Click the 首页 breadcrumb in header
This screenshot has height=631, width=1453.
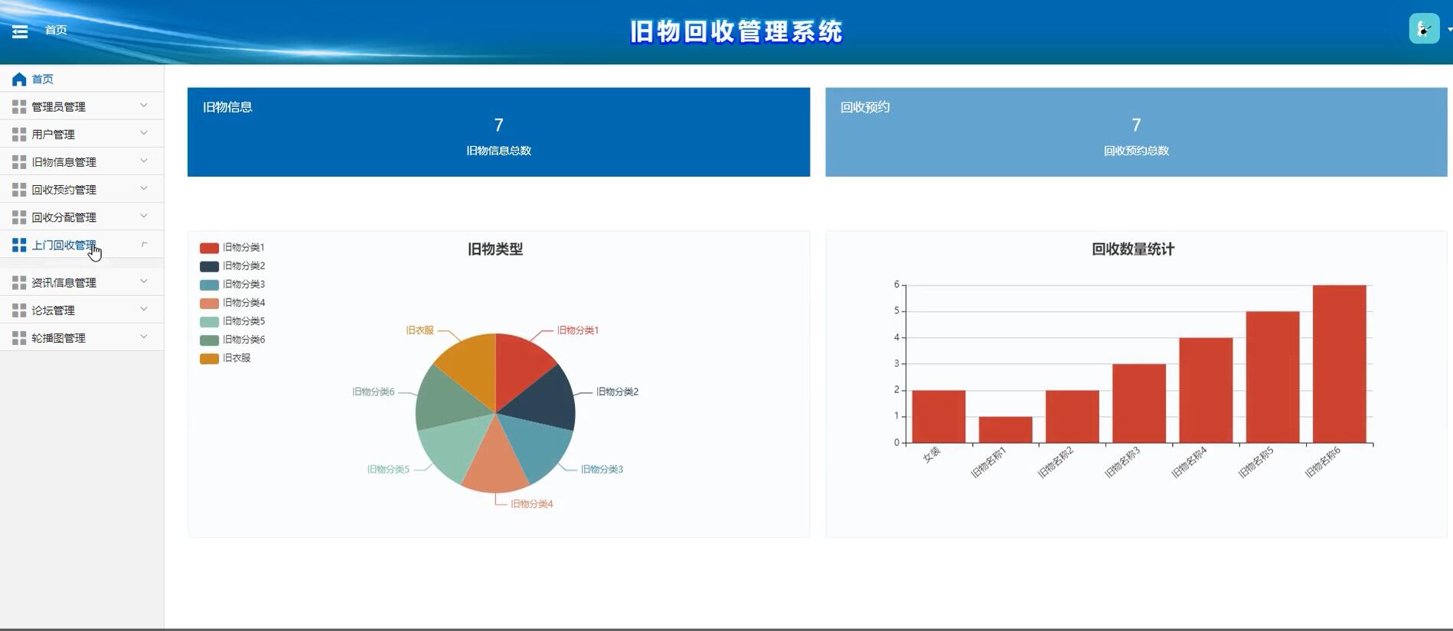pos(56,30)
